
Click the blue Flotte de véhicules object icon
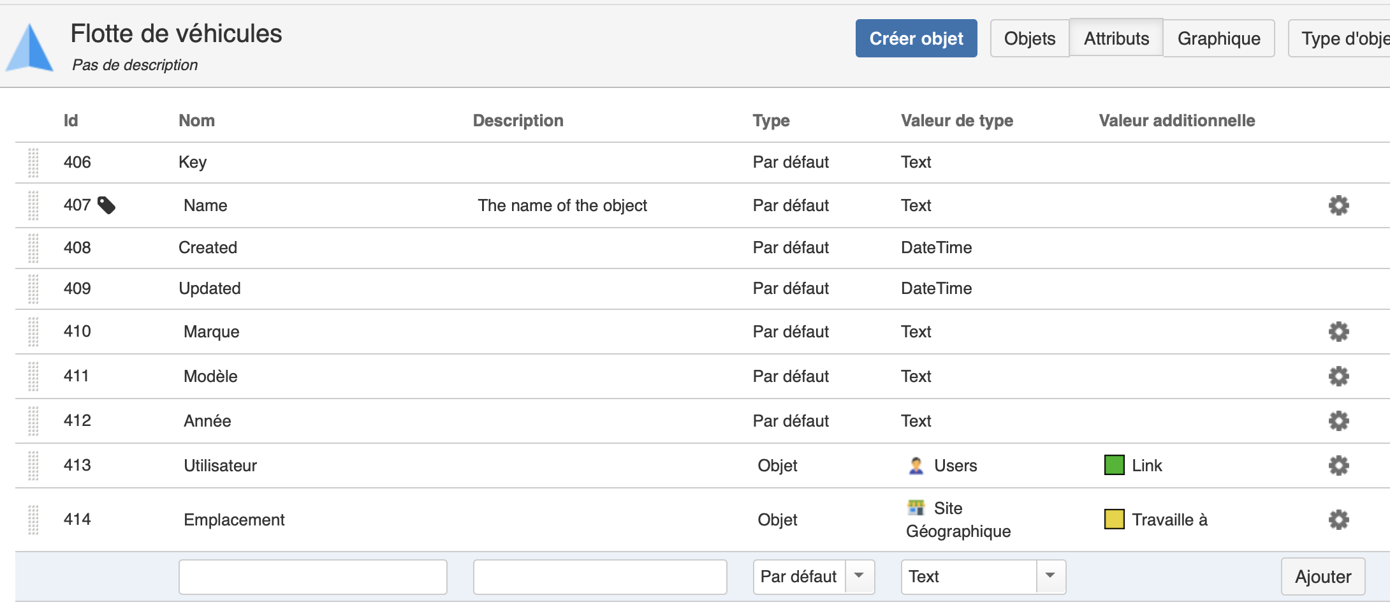coord(29,48)
